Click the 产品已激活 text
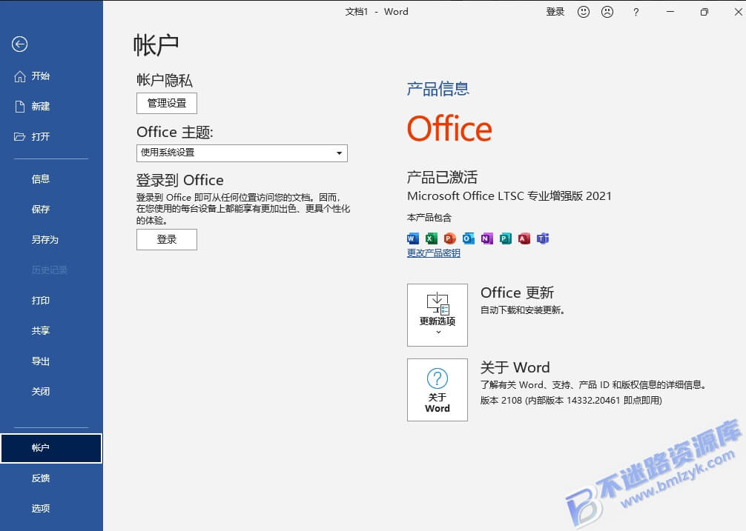746x531 pixels. (x=442, y=177)
